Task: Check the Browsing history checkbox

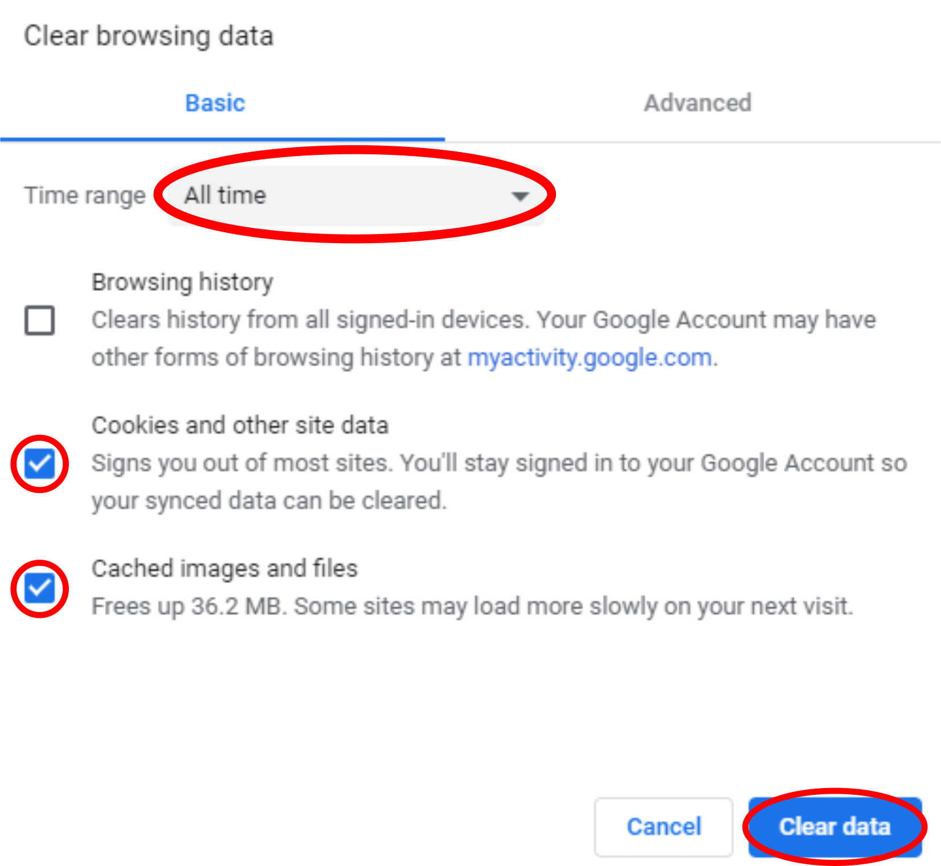Action: point(39,320)
